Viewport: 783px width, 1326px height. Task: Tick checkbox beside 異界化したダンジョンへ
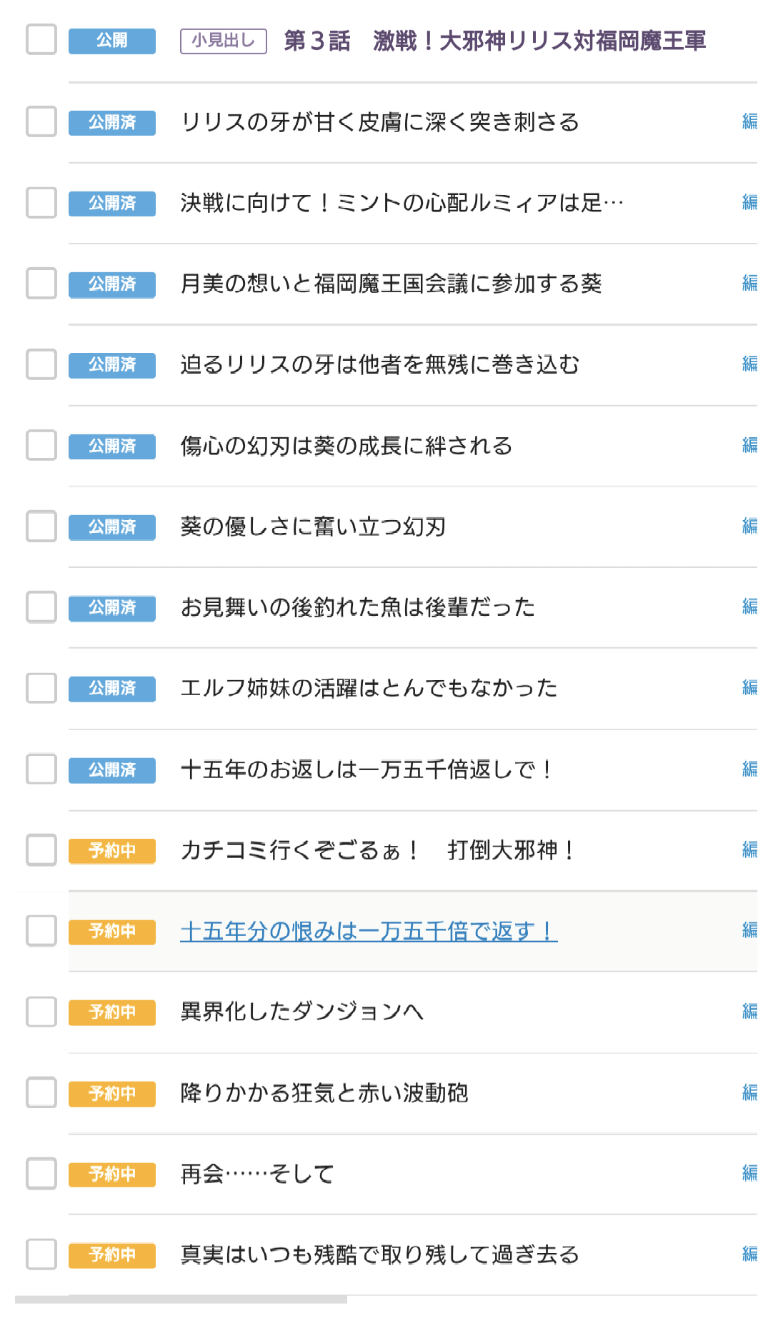(41, 1012)
